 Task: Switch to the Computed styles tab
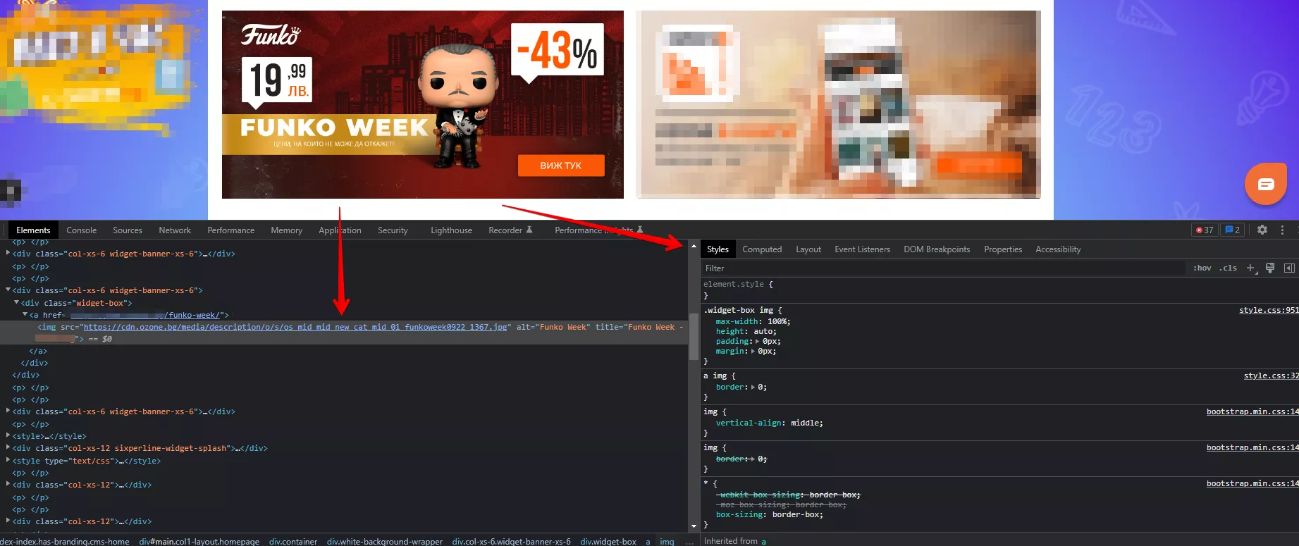[x=762, y=249]
